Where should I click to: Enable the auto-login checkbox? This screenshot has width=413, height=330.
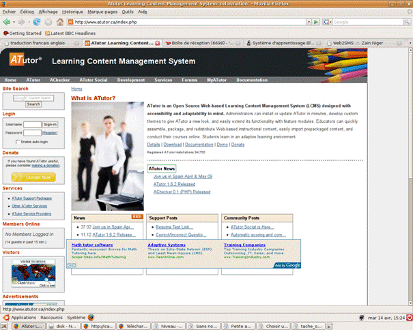click(18, 141)
